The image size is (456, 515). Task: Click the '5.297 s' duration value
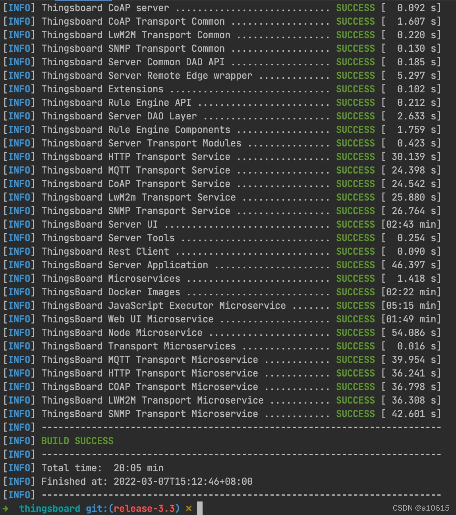(417, 76)
